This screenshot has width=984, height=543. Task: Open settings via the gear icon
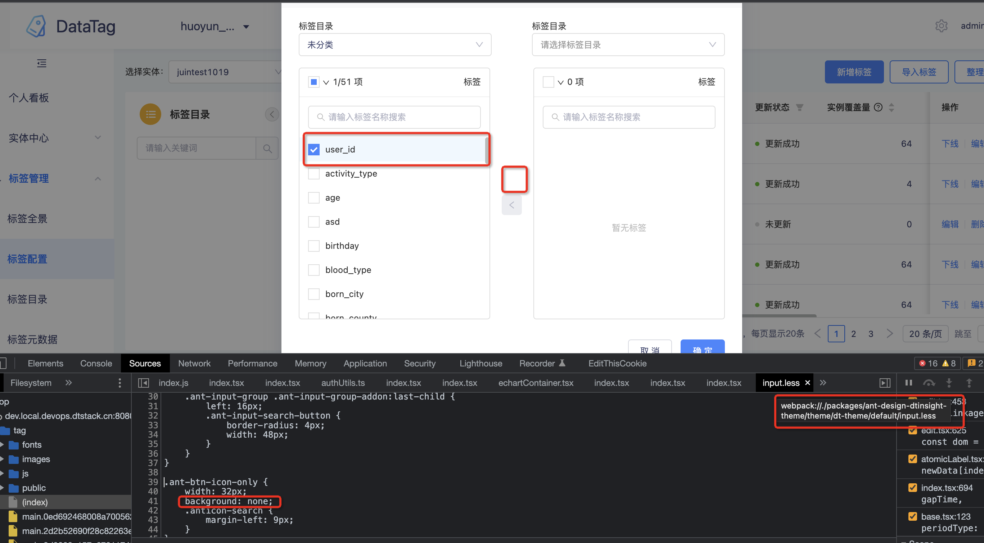click(941, 26)
